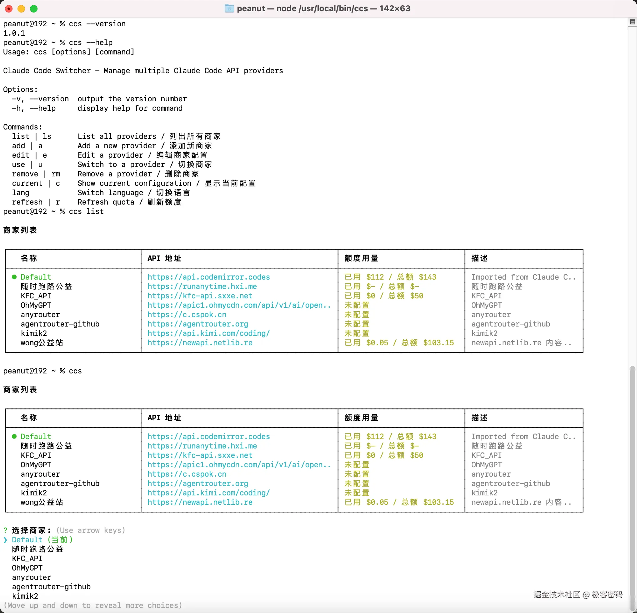The height and width of the screenshot is (613, 637).
Task: Click green active dot in second table
Action: click(14, 436)
